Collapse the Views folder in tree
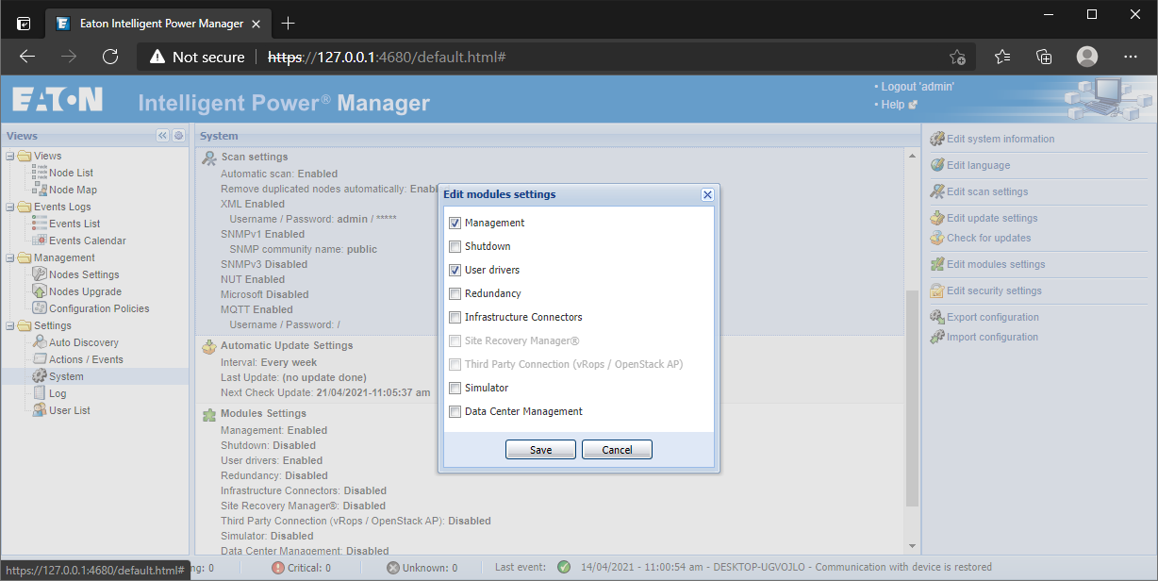1158x581 pixels. (x=10, y=156)
